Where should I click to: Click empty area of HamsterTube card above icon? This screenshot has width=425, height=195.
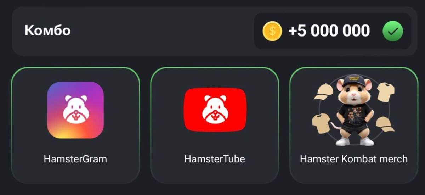pyautogui.click(x=215, y=77)
